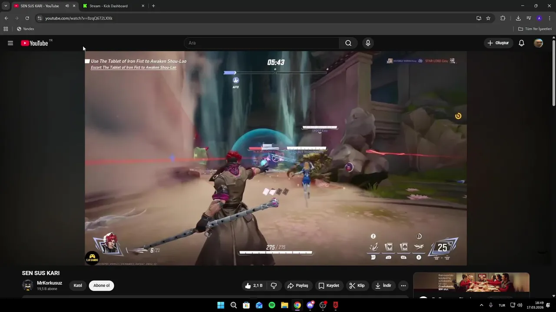Open TUR keyboard language switcher
The width and height of the screenshot is (556, 312).
coord(502,305)
